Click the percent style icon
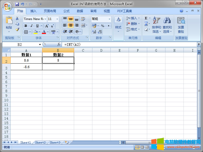 [x=103, y=26]
